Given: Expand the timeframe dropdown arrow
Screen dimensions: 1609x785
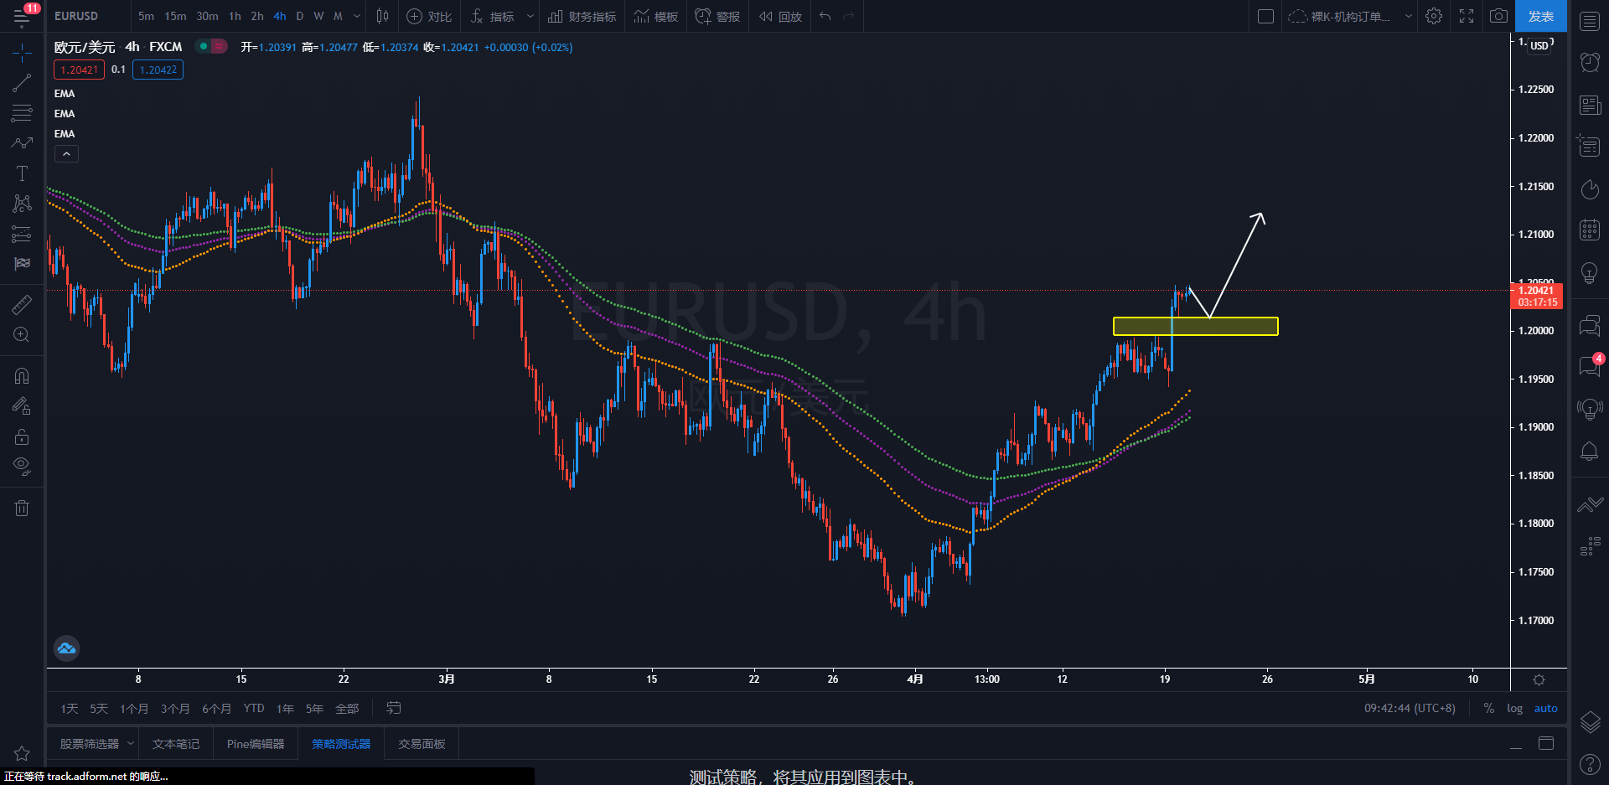Looking at the screenshot, I should (357, 16).
